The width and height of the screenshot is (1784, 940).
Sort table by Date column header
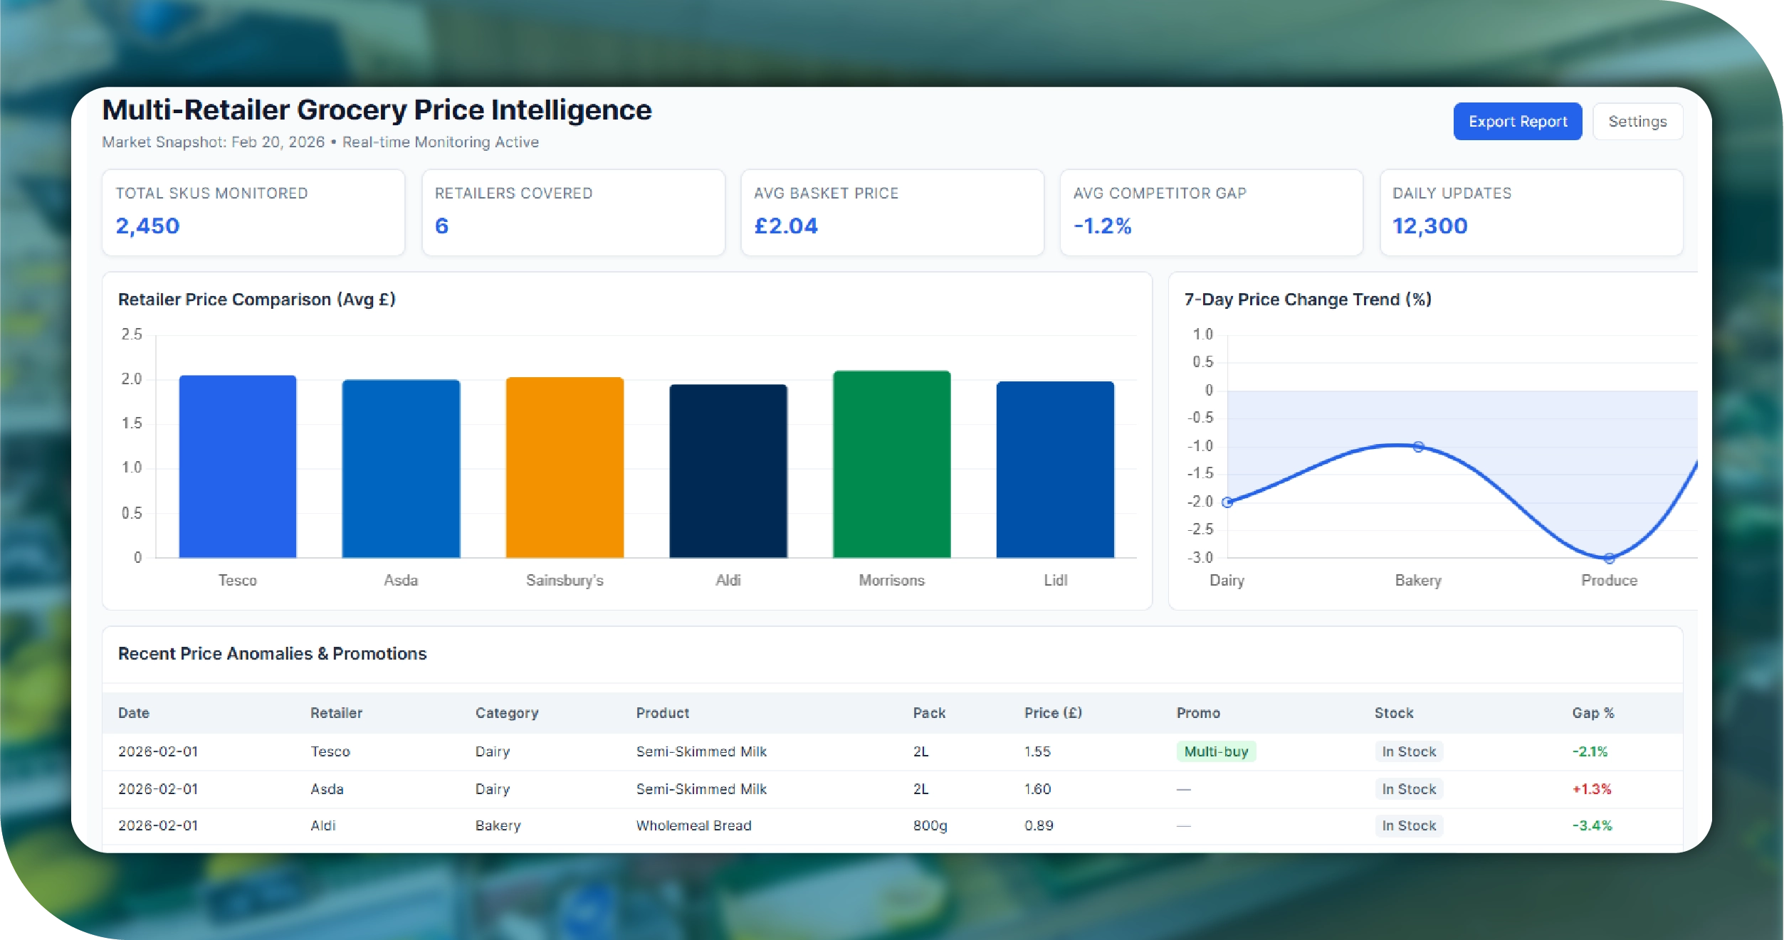pos(134,713)
